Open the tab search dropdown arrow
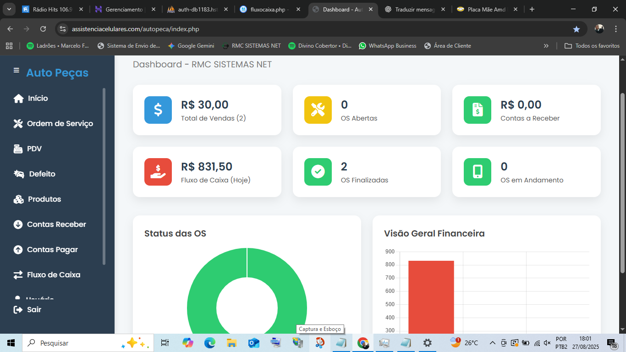The width and height of the screenshot is (626, 352). click(x=9, y=9)
